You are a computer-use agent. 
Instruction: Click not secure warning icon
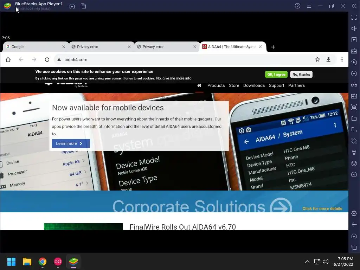click(59, 60)
